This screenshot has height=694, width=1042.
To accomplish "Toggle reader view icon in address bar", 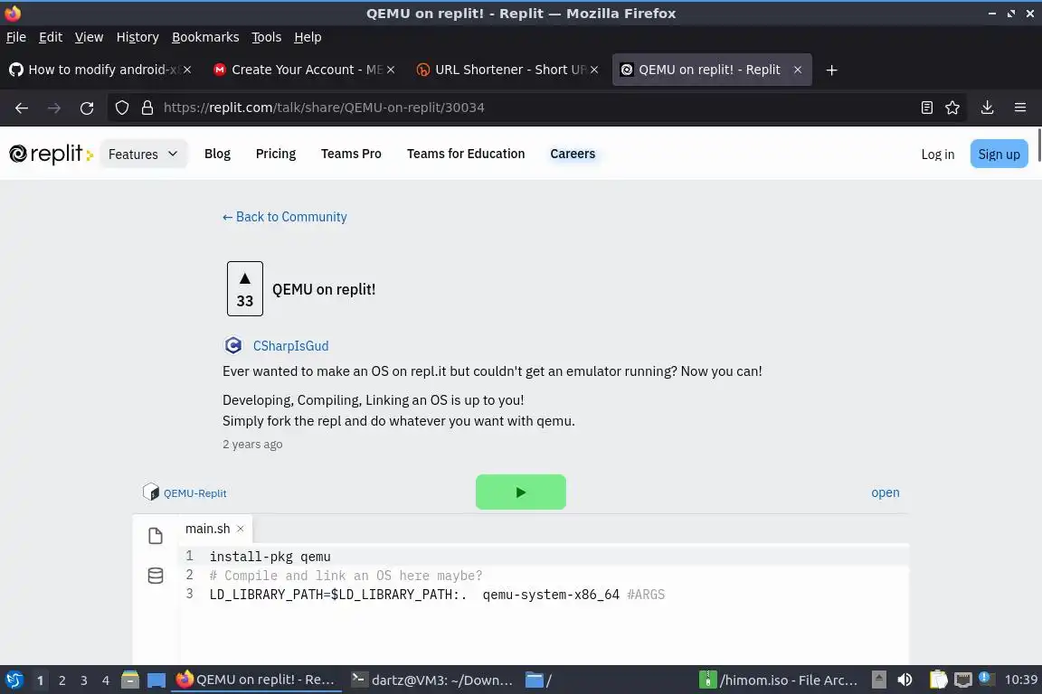I will [x=927, y=108].
